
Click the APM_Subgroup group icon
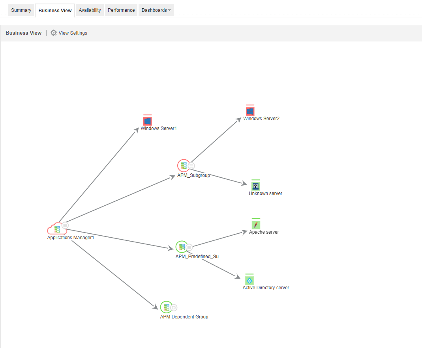click(184, 166)
